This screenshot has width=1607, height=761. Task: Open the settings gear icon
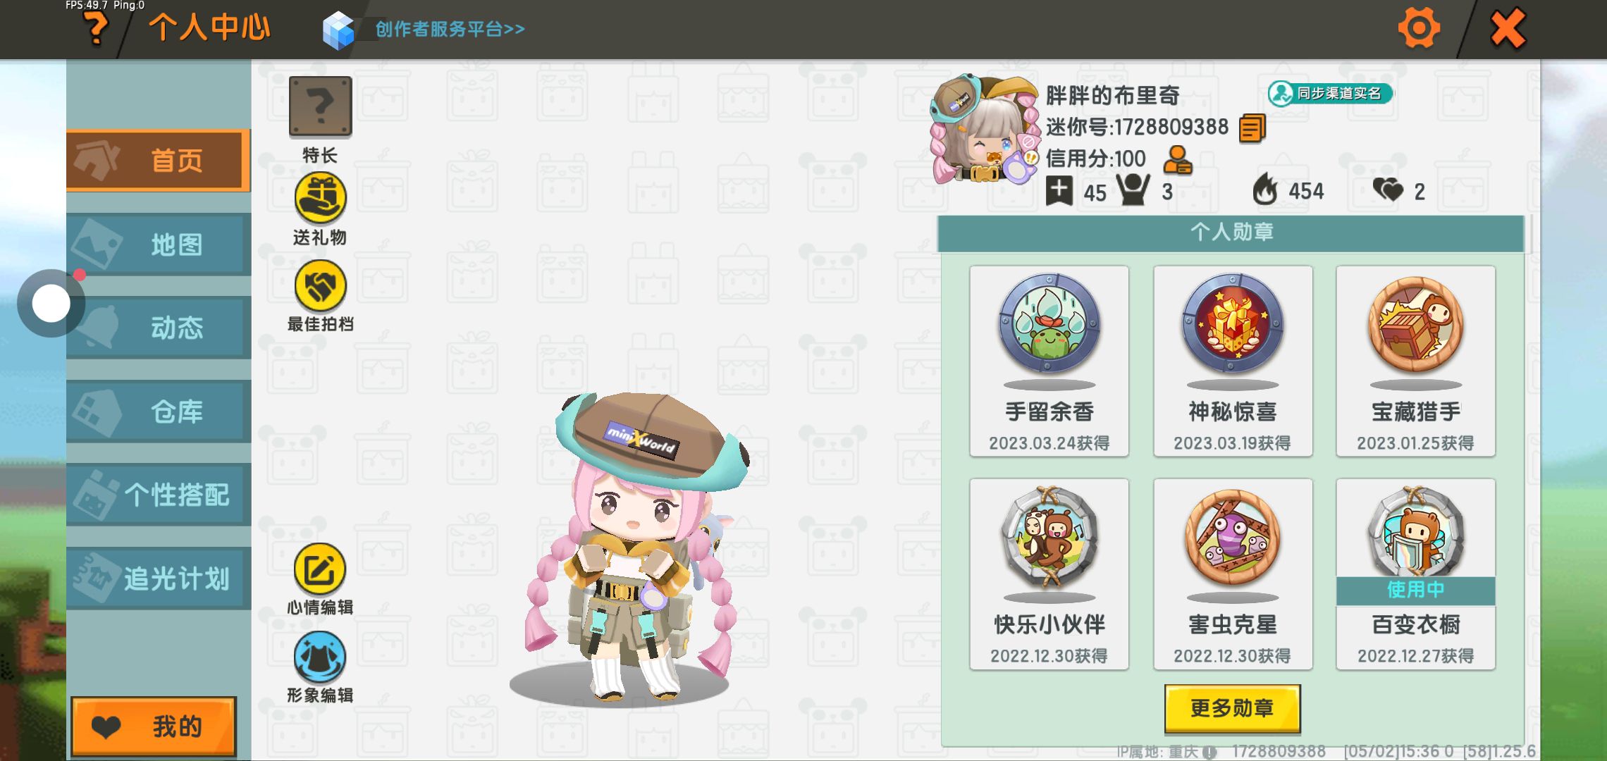(x=1418, y=28)
